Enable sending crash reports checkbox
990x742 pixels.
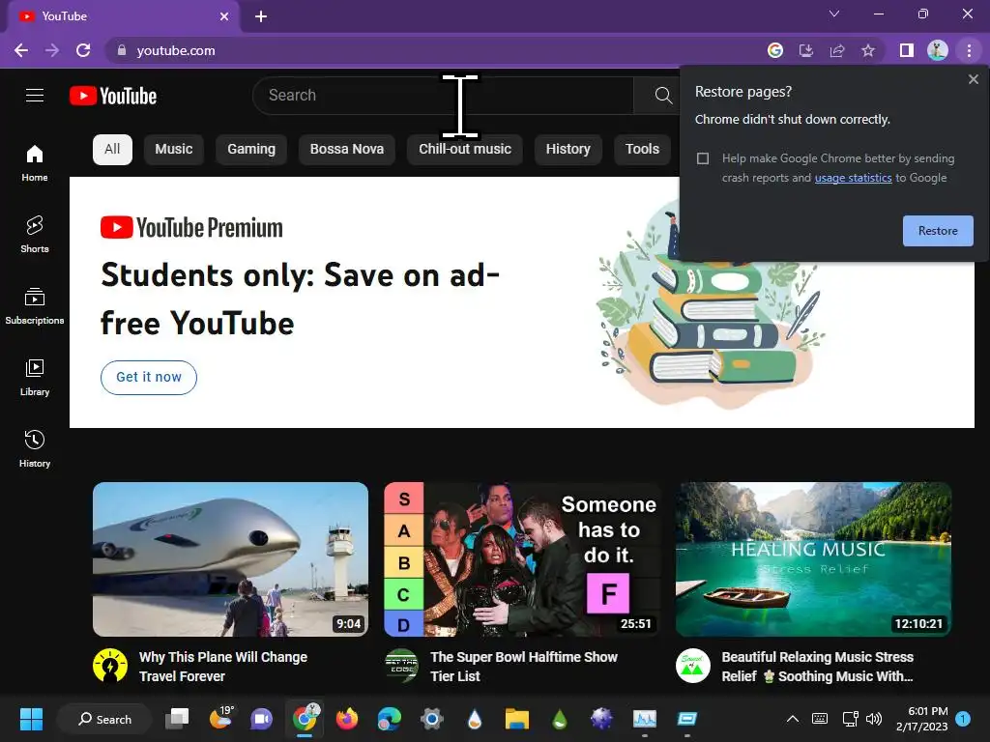coord(703,158)
